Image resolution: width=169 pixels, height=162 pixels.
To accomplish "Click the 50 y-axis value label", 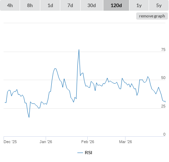I will 163,78.
